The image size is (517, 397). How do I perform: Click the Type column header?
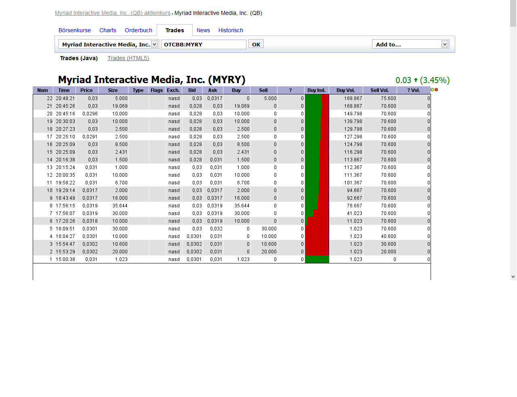click(139, 90)
